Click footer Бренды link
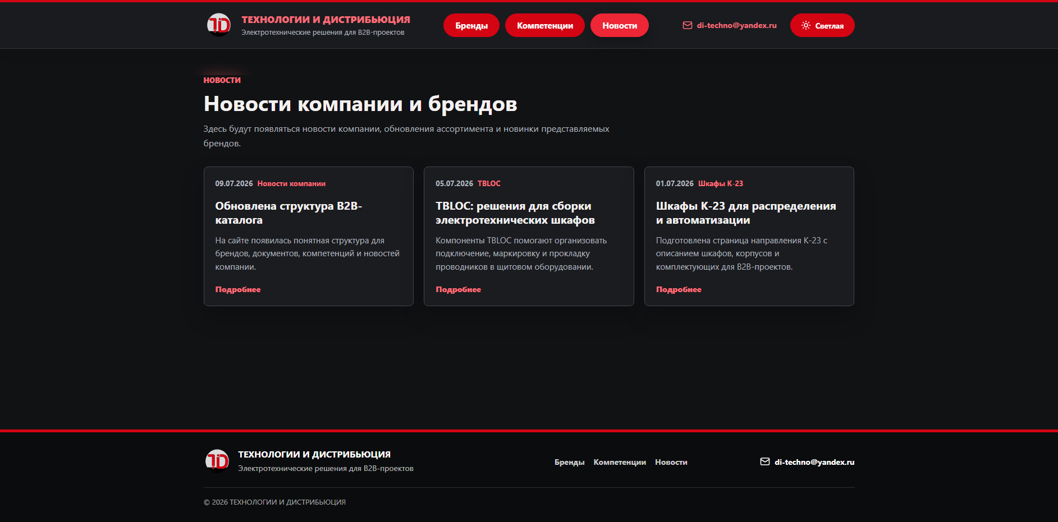Screen dimensions: 1058x522 tap(569, 462)
